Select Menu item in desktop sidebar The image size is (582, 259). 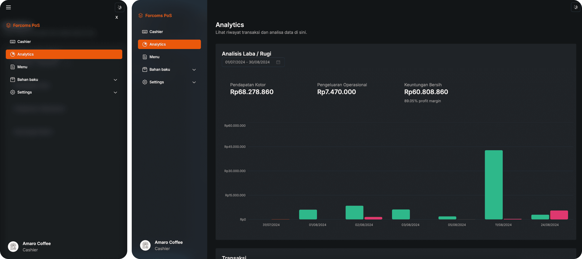154,57
